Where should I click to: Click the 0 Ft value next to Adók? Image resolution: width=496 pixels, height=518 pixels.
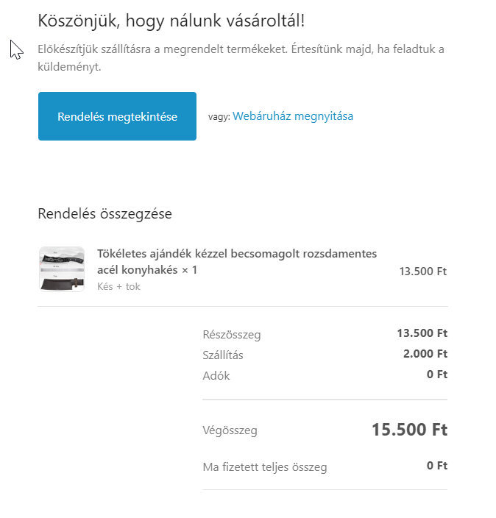tap(437, 375)
